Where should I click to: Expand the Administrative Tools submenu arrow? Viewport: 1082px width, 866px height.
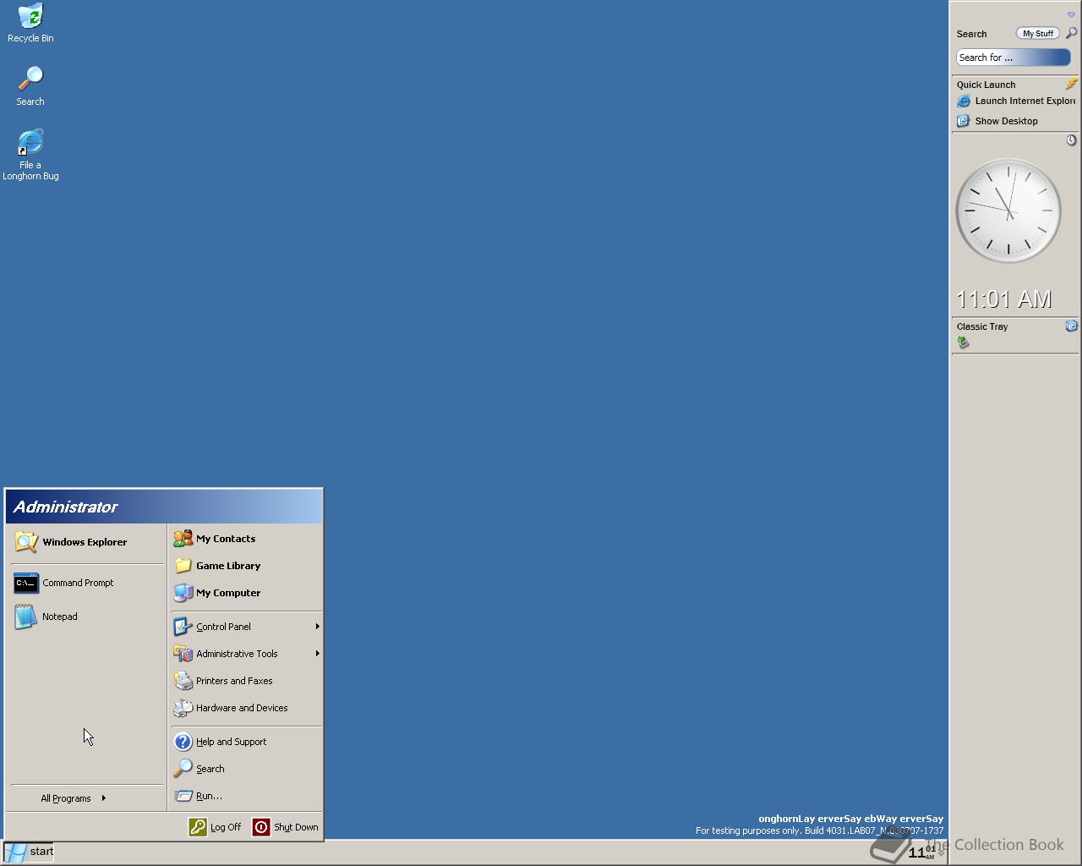click(317, 654)
